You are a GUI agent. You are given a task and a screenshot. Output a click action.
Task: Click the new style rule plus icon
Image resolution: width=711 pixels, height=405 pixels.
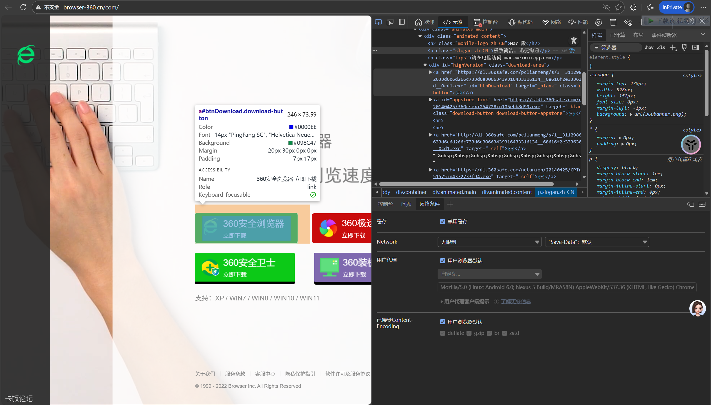click(x=673, y=47)
